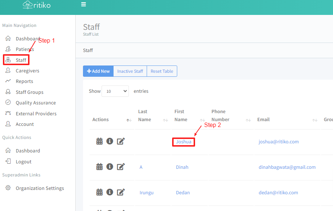Screen dimensions: 333x211
Task: Go to Quality Assurance page
Action: [x=36, y=103]
